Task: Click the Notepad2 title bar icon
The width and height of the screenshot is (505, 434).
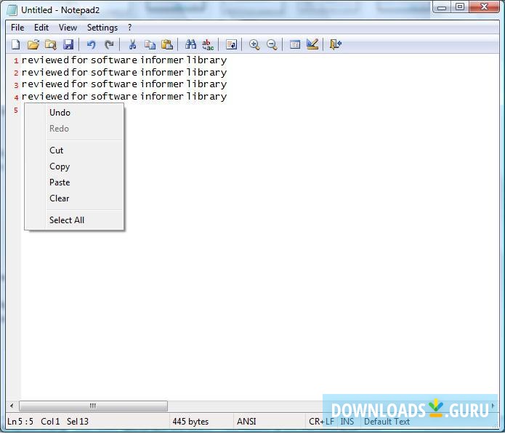Action: click(x=12, y=10)
